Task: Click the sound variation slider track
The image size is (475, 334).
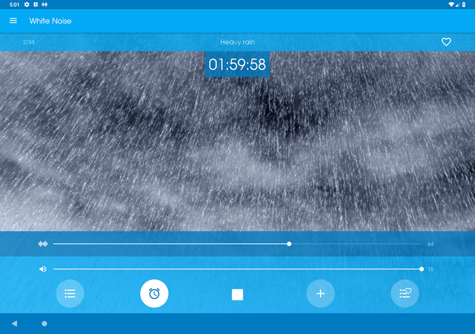Action: [x=167, y=244]
